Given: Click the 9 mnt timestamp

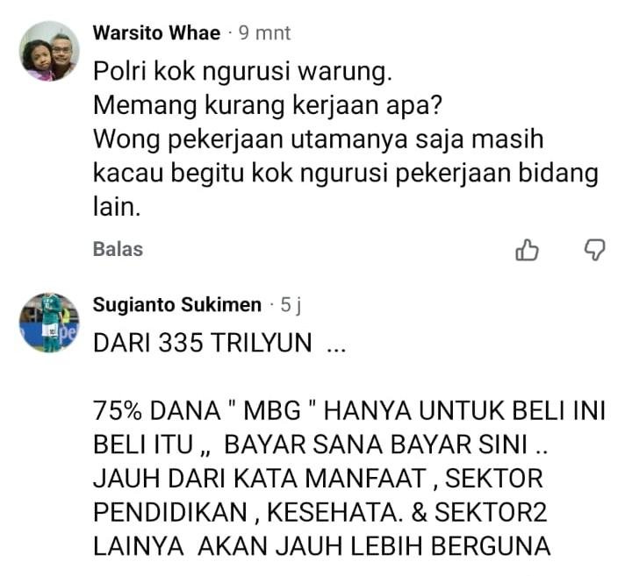Looking at the screenshot, I should [264, 33].
